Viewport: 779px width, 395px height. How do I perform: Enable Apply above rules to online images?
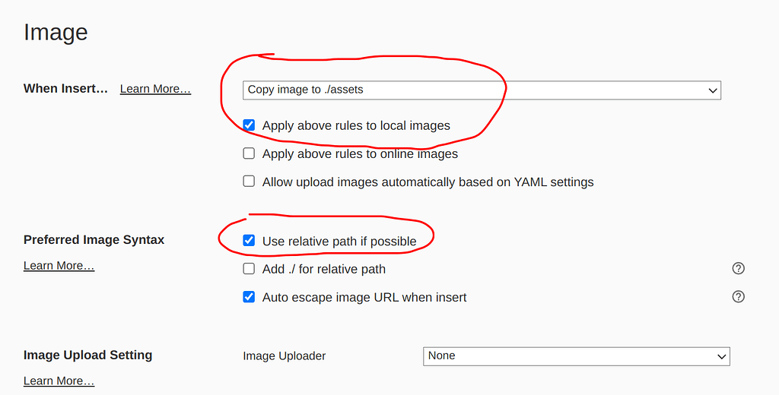(249, 153)
